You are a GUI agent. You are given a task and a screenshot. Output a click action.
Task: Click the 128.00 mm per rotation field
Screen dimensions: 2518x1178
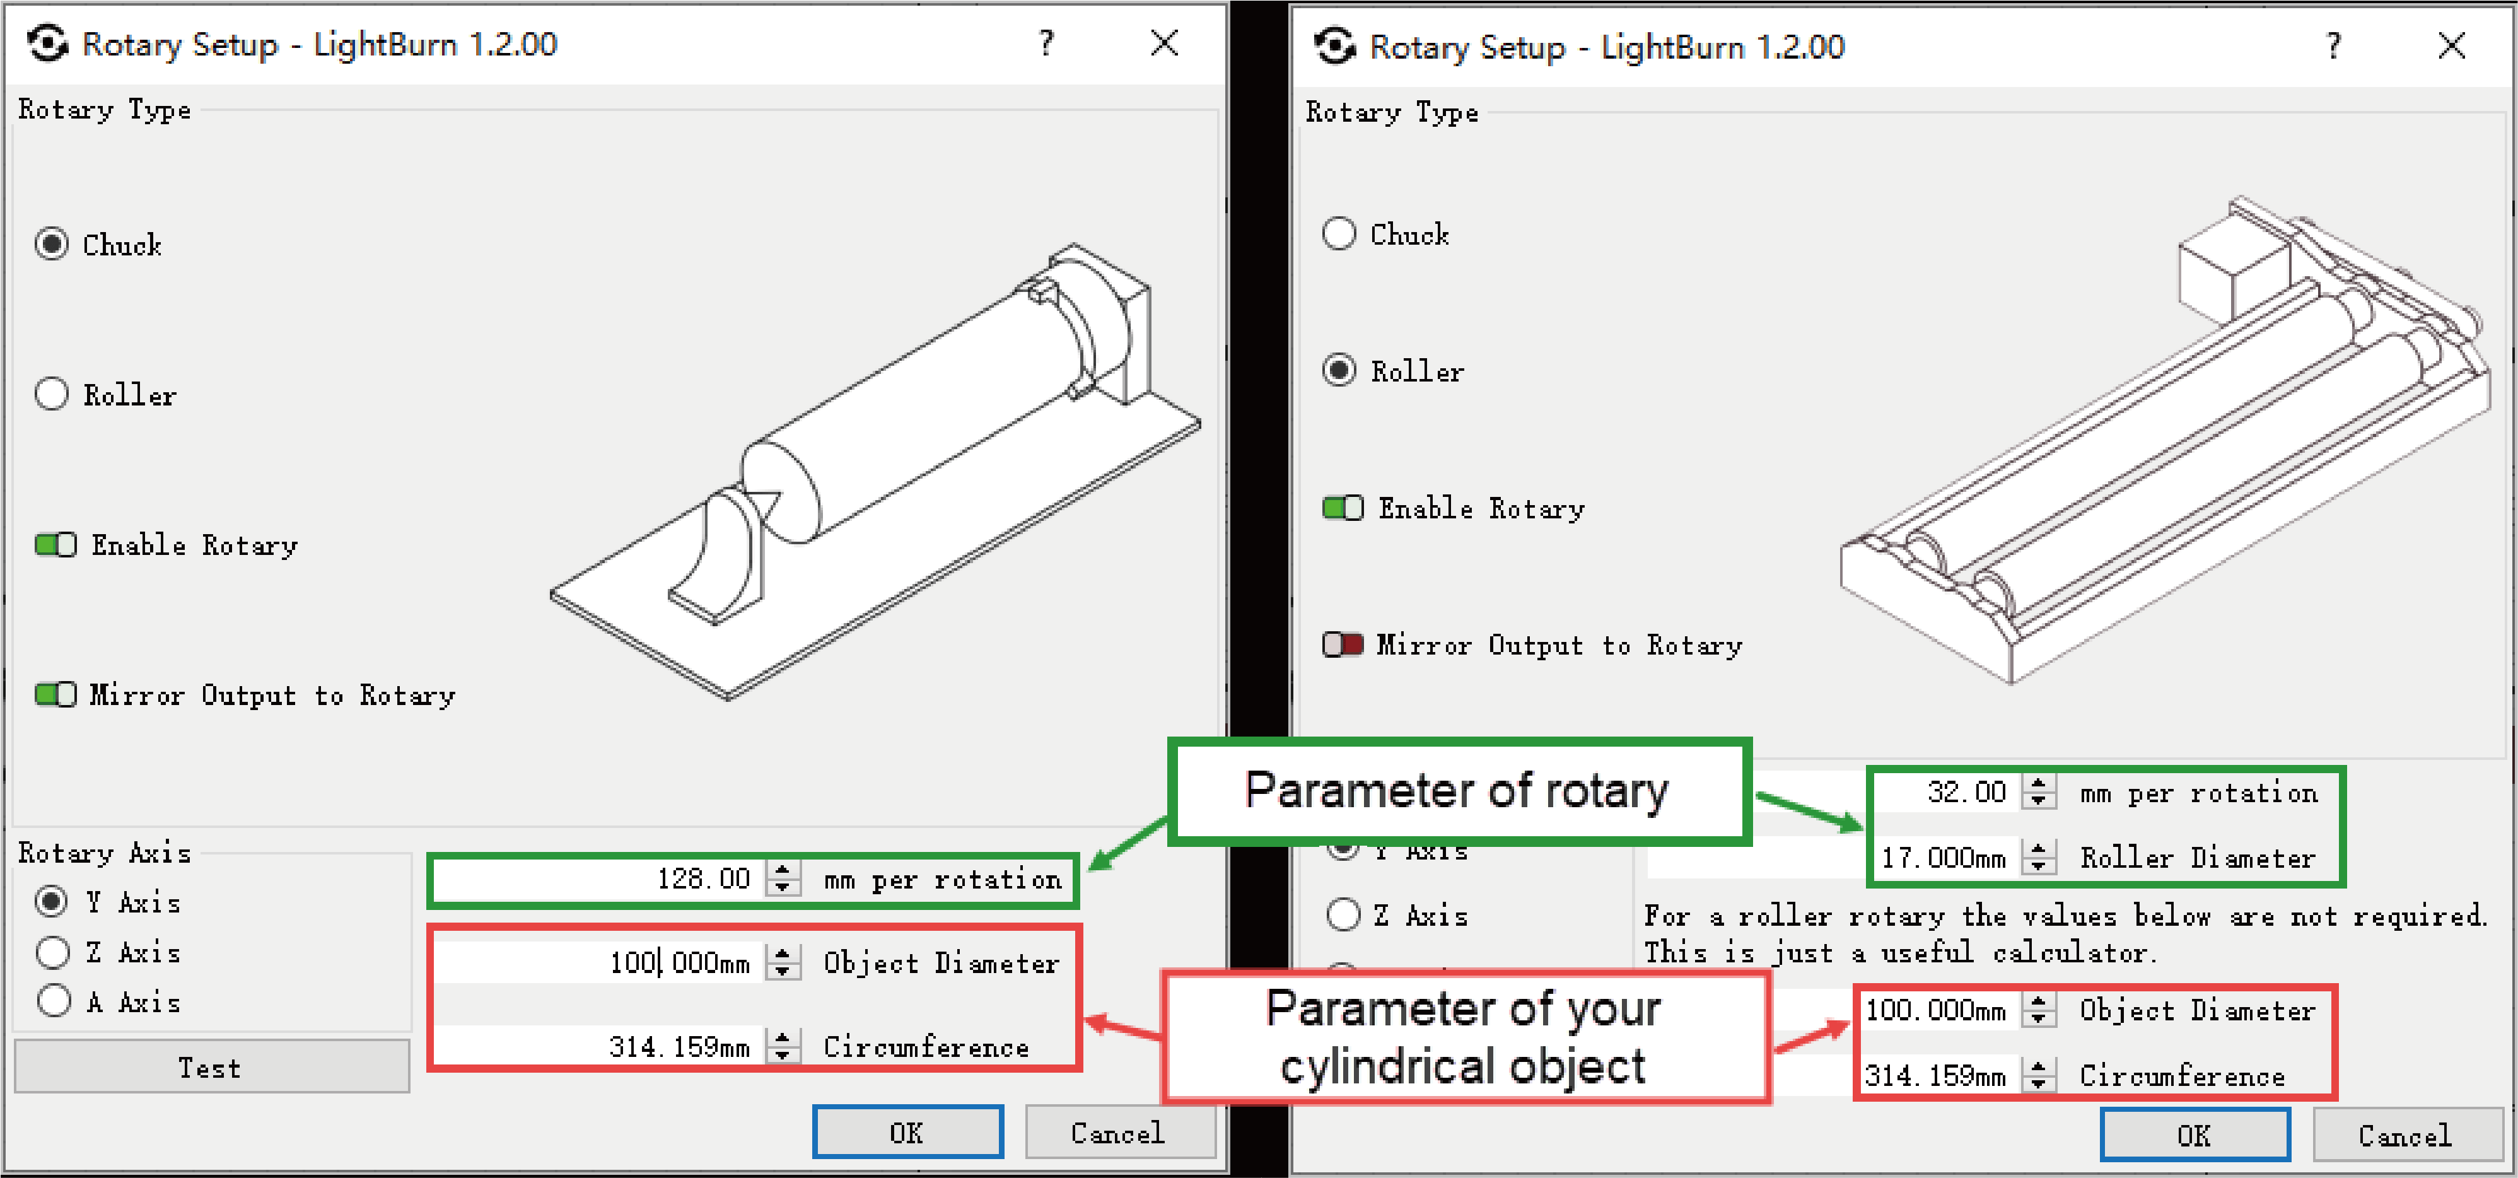tap(598, 879)
